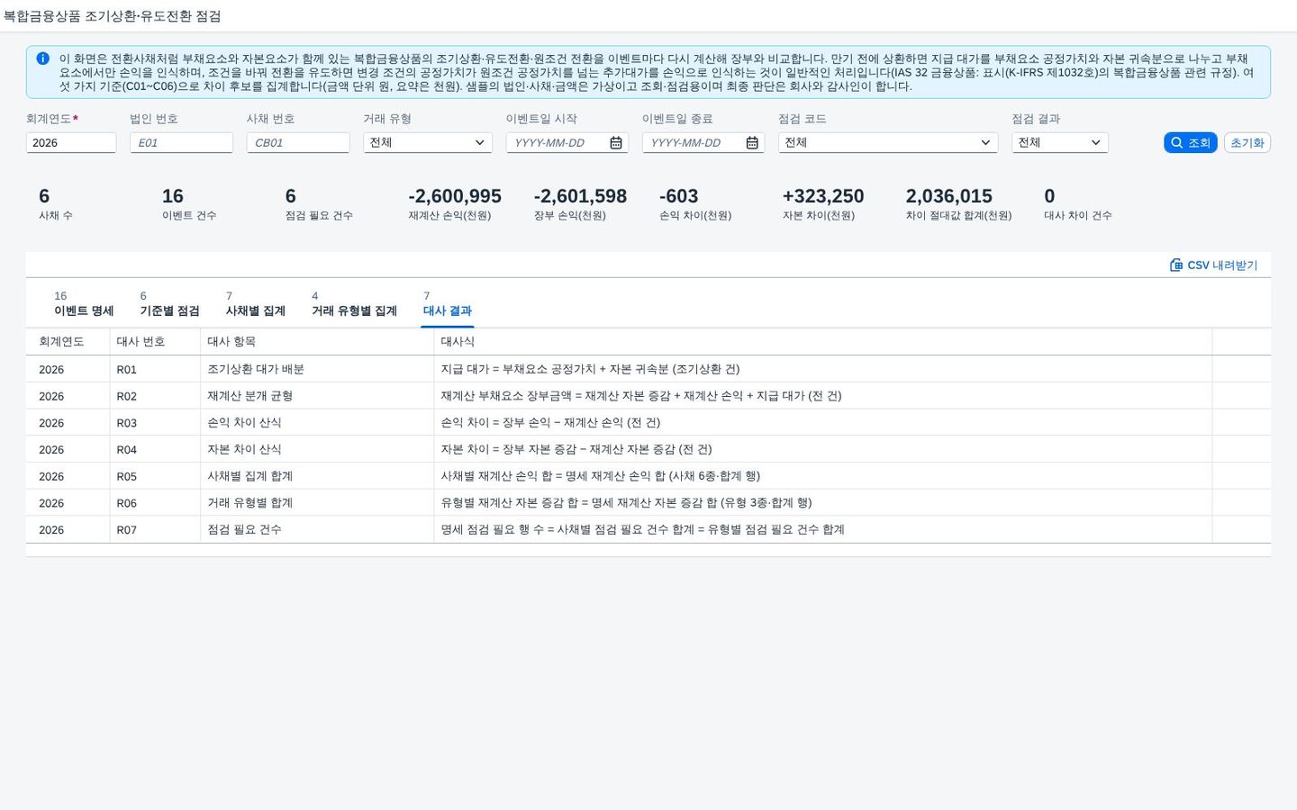Select the R01 cell
The width and height of the screenshot is (1297, 810).
[x=155, y=369]
